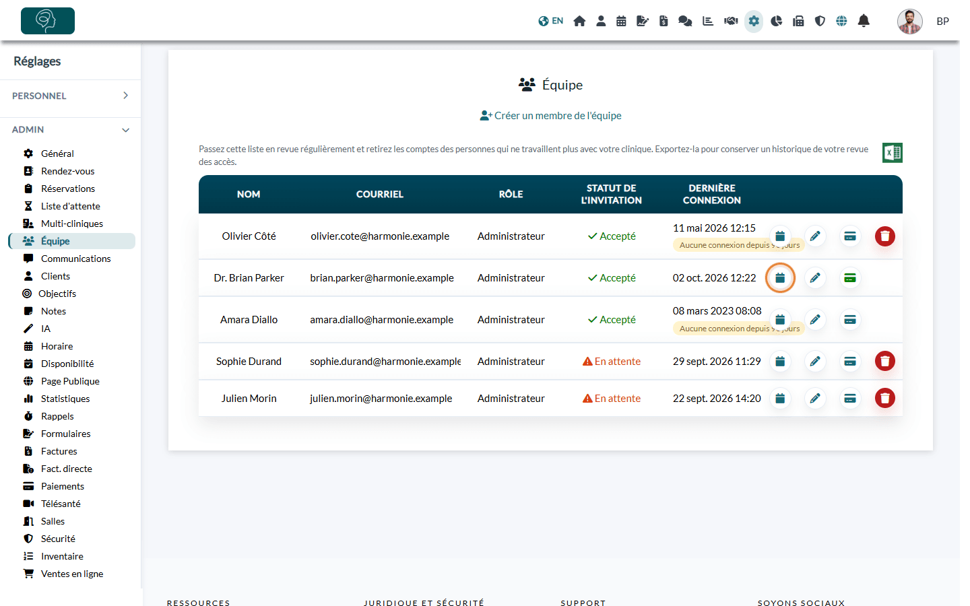Switch language using the EN globe
The width and height of the screenshot is (970, 606).
point(551,21)
